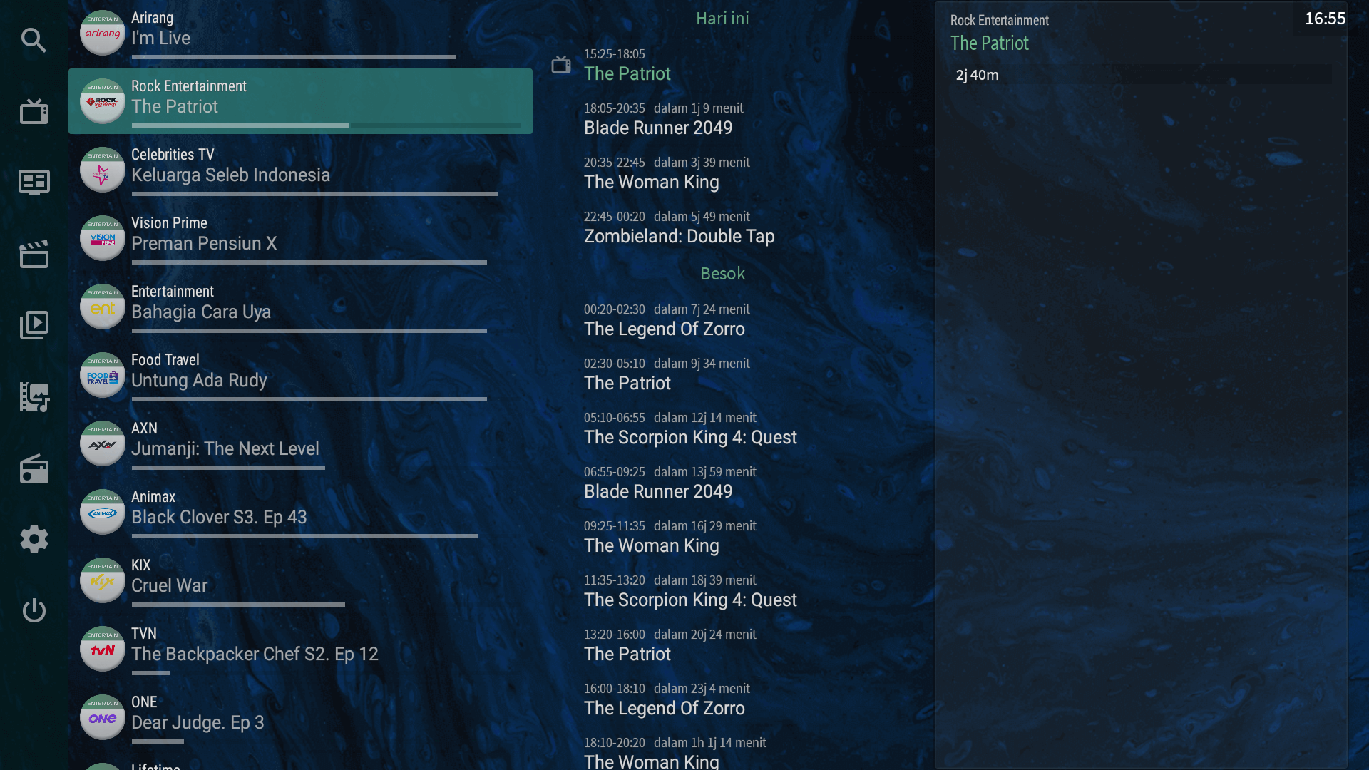Click the now-playing TV icon beside The Patriot
Screen dimensions: 1369x770
click(561, 65)
